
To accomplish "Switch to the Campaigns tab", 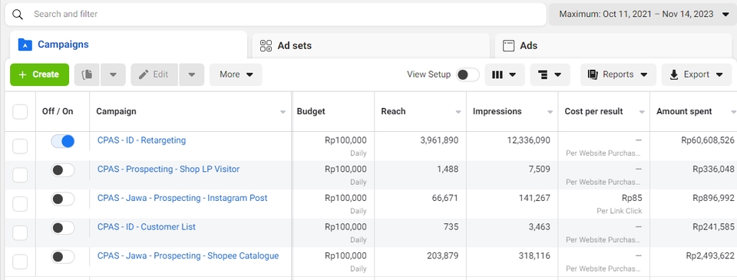I will click(x=128, y=44).
